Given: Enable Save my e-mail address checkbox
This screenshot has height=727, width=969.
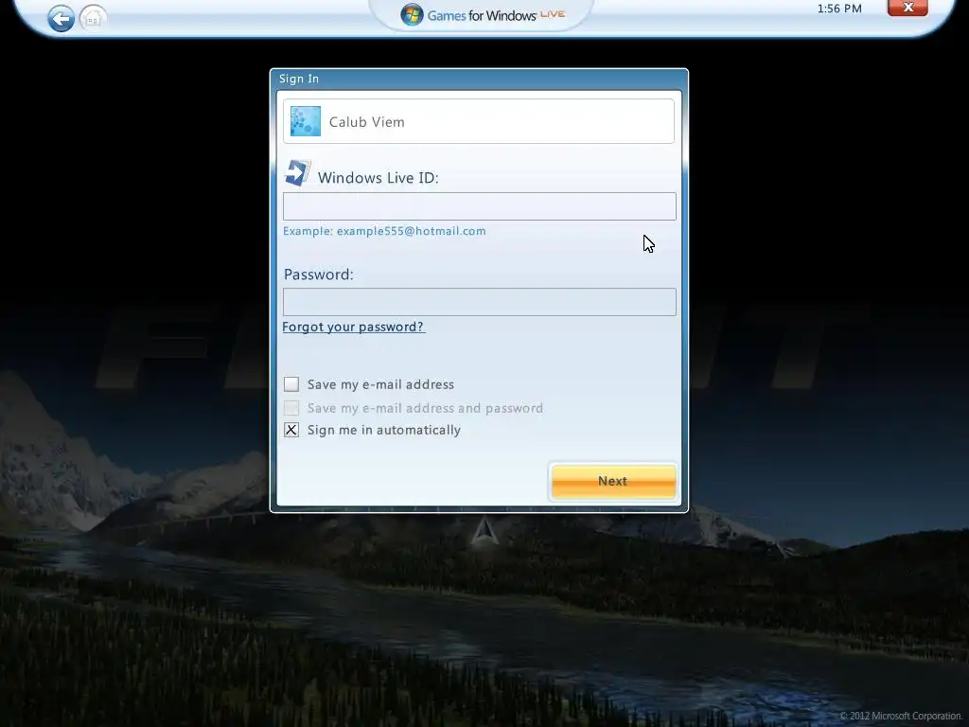Looking at the screenshot, I should pyautogui.click(x=291, y=384).
